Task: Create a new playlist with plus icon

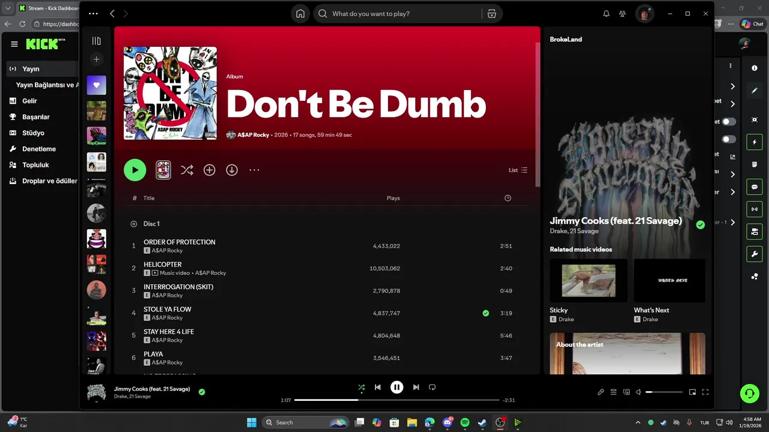Action: 96,59
